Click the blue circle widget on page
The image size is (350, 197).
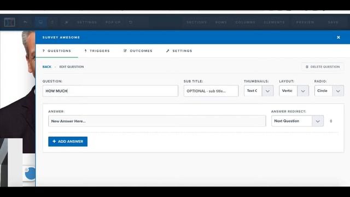(x=30, y=173)
